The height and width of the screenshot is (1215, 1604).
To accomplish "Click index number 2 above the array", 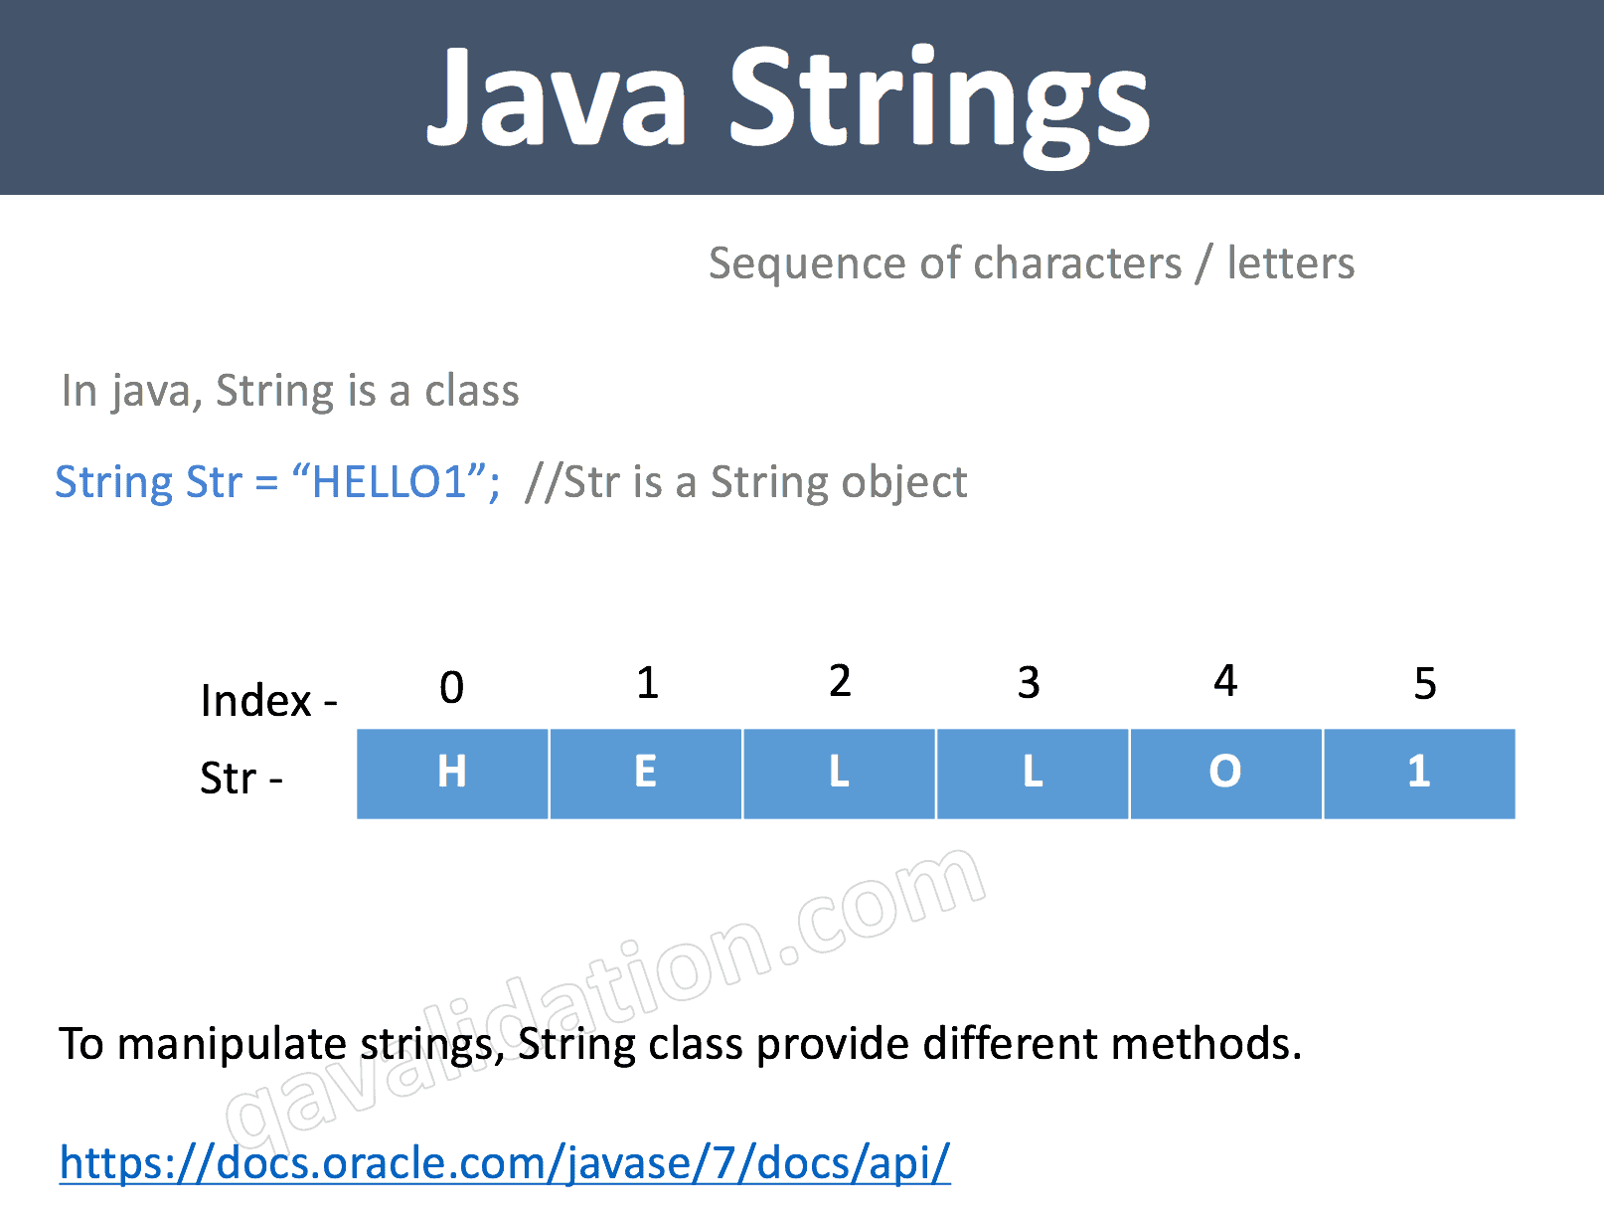I will [x=840, y=681].
